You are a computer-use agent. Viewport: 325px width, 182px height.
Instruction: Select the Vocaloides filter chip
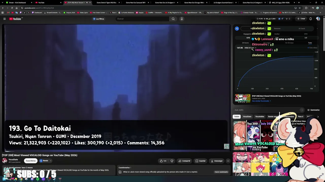260,117
